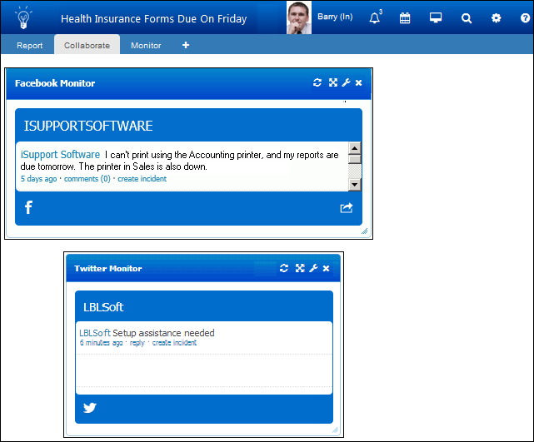Image resolution: width=534 pixels, height=442 pixels.
Task: Click the Facebook feed scroll down arrow
Action: (x=355, y=185)
